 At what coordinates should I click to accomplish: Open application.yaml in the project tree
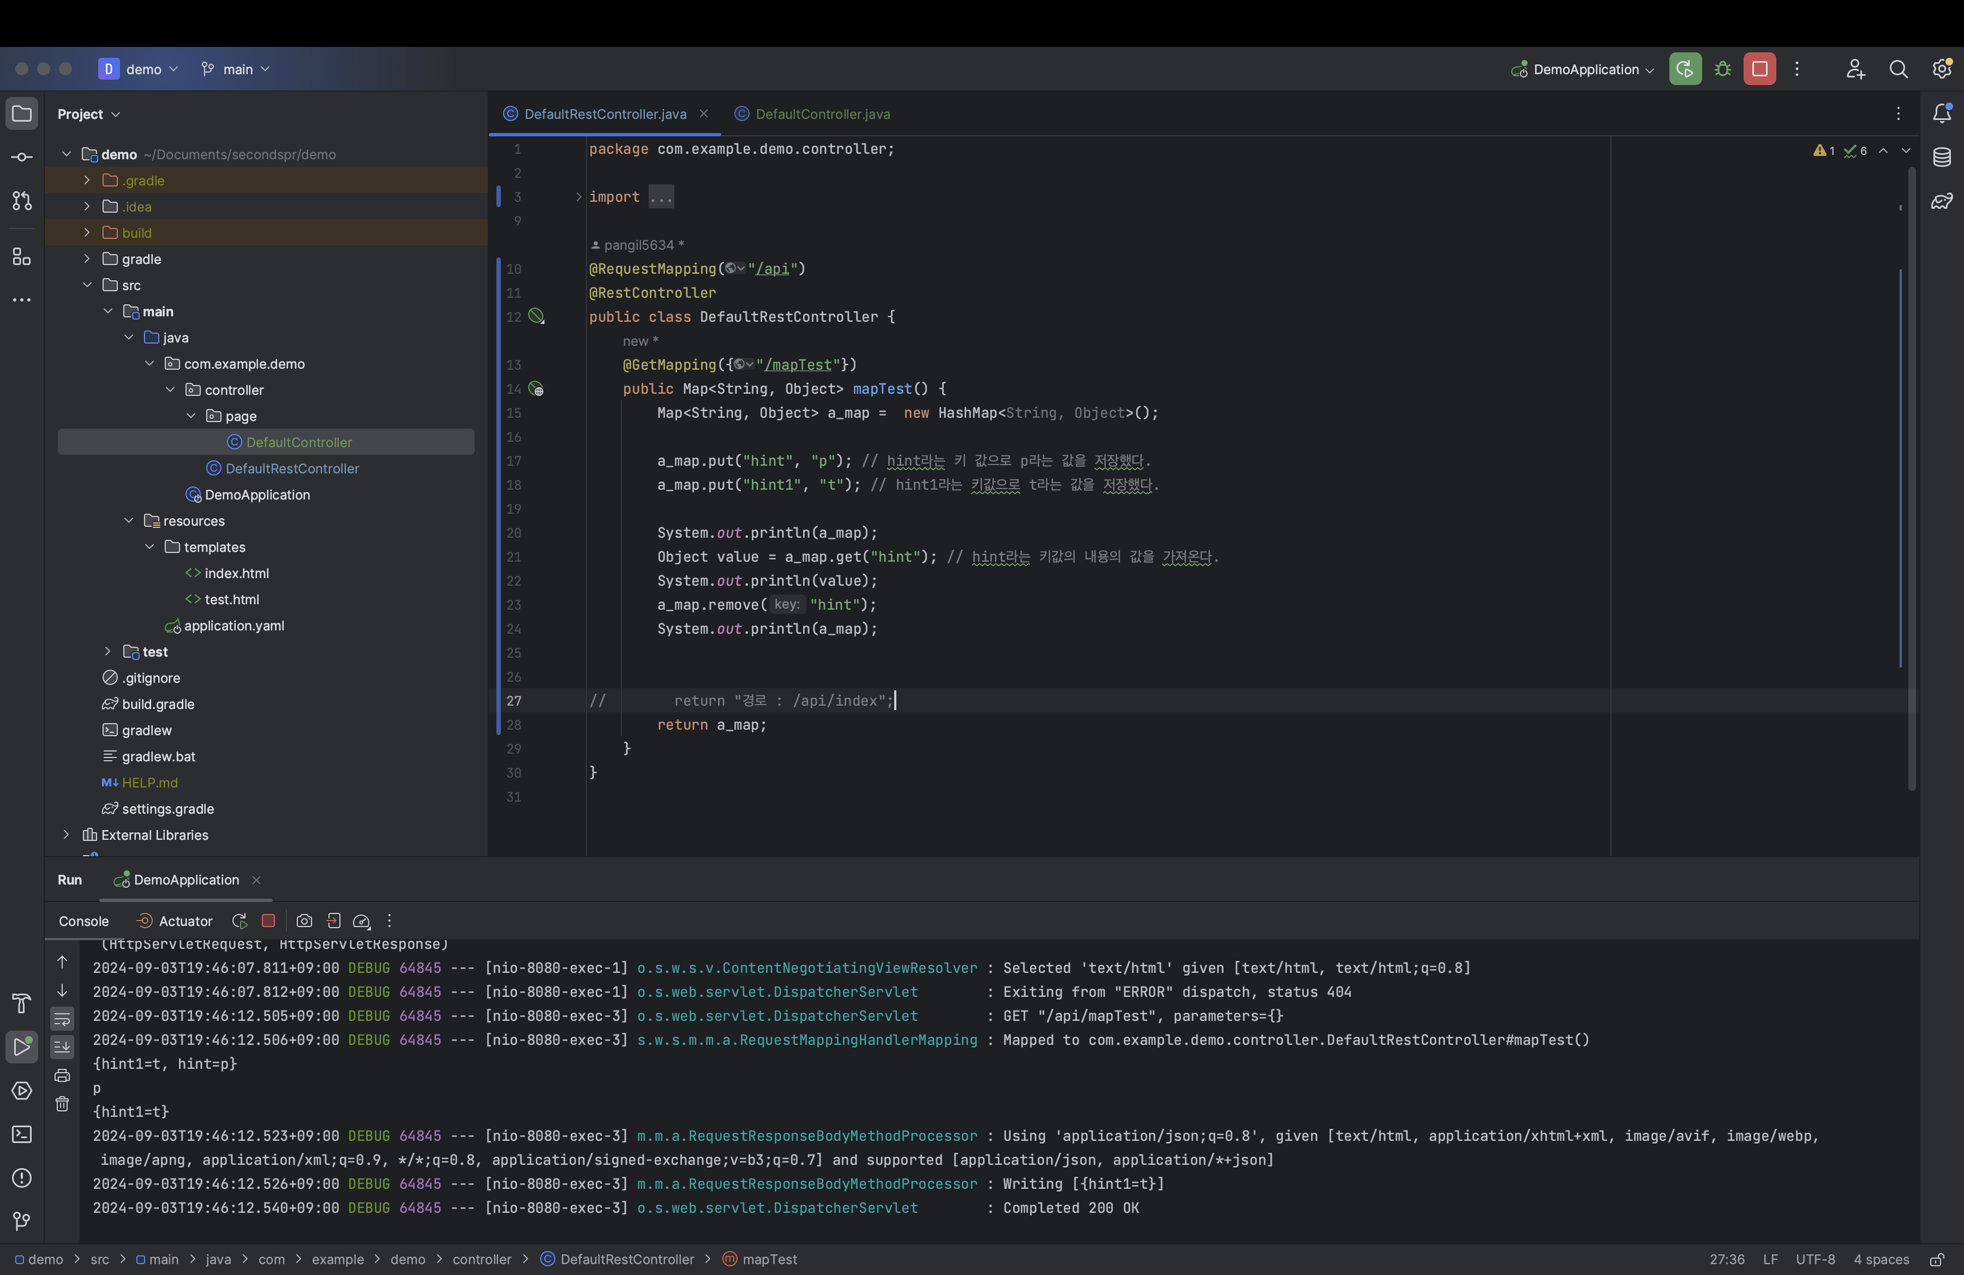(233, 626)
